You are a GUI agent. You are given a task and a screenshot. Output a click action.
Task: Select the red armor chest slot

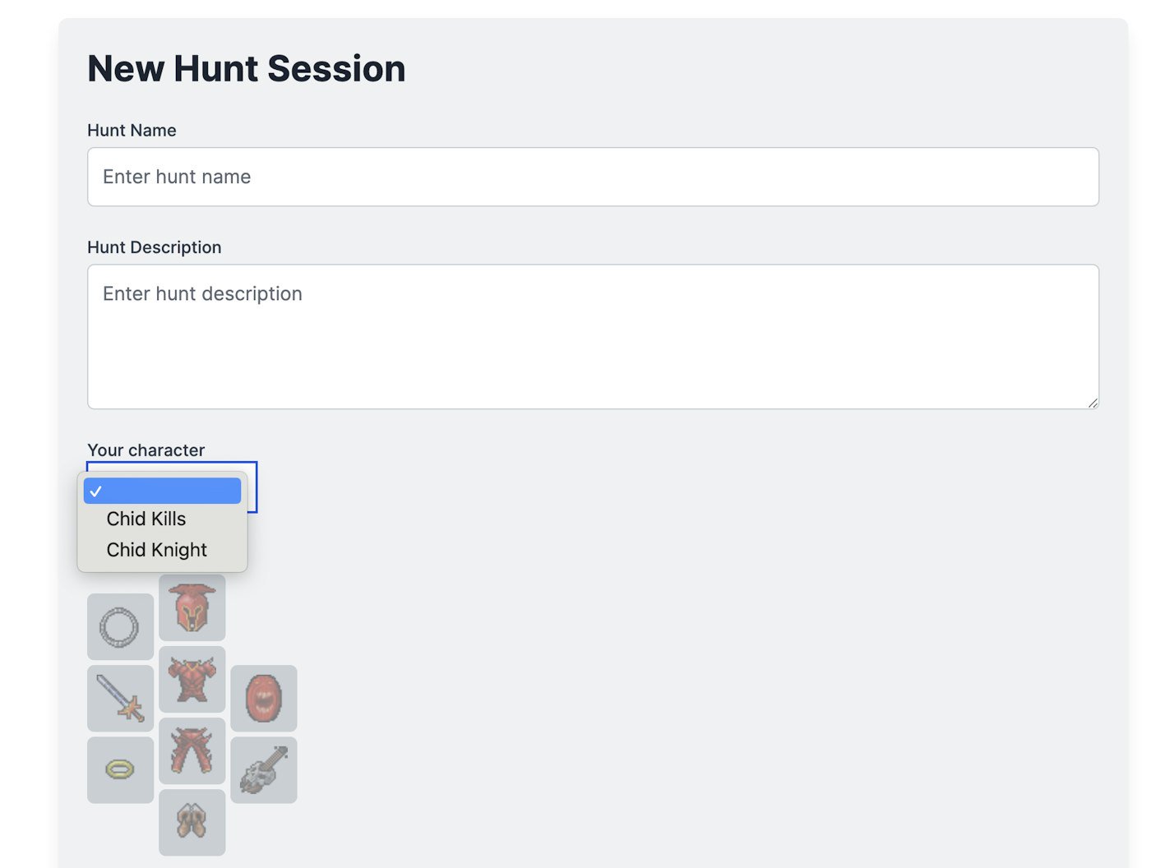pos(192,680)
